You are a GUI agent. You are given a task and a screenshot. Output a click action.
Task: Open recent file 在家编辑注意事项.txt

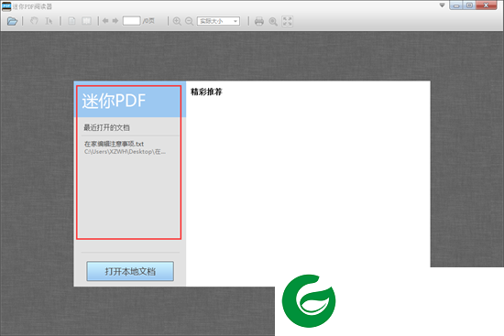(x=115, y=144)
